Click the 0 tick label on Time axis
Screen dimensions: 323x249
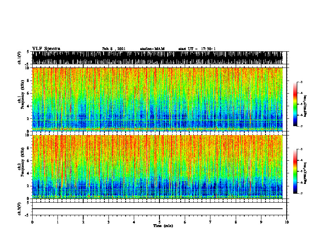click(x=32, y=222)
